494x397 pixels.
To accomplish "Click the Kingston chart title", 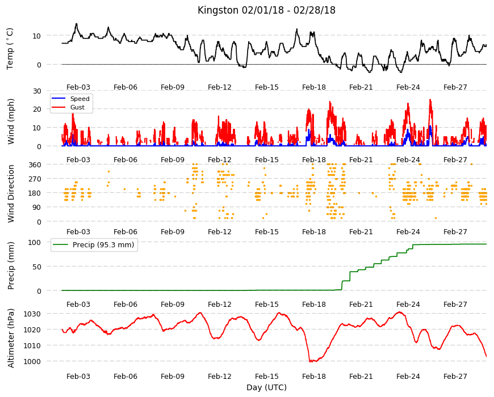I will pyautogui.click(x=266, y=10).
